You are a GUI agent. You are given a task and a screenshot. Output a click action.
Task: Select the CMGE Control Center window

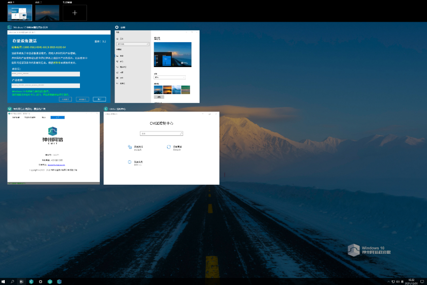[x=161, y=148]
